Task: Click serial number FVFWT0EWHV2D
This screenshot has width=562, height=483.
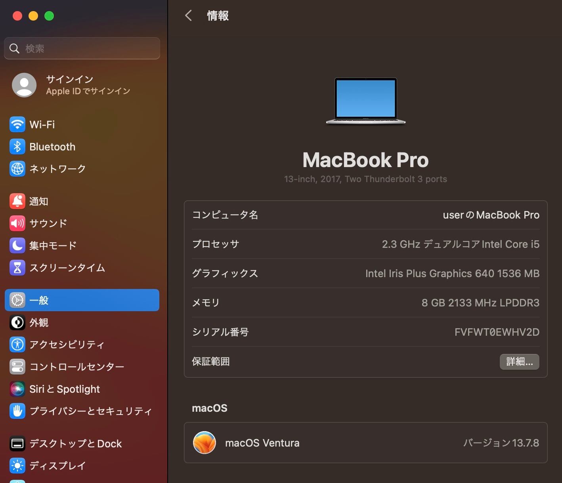Action: tap(497, 332)
